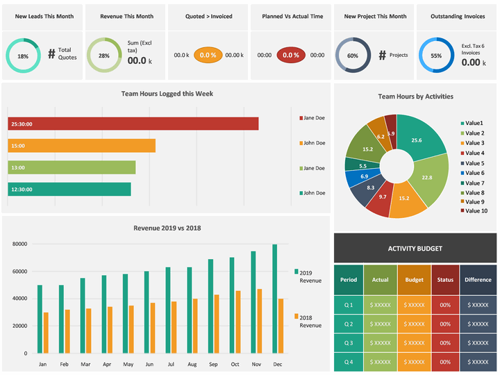
Task: Click the 28% Revenue donut gauge
Action: [x=104, y=55]
